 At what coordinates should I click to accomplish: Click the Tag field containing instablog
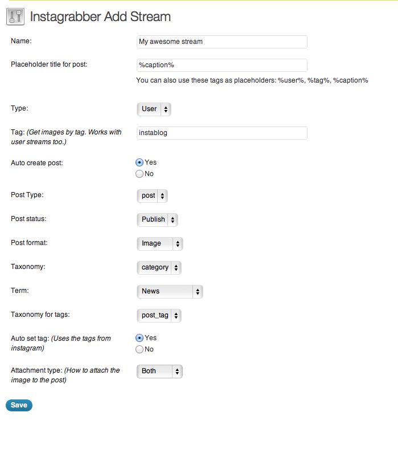(222, 133)
